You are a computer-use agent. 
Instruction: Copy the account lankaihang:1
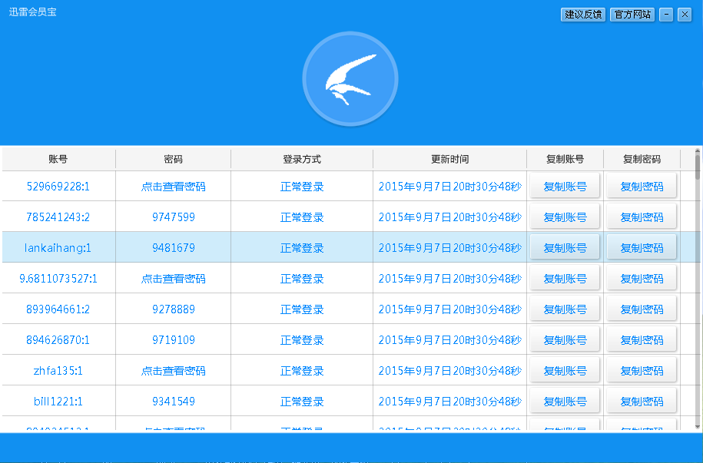(564, 246)
